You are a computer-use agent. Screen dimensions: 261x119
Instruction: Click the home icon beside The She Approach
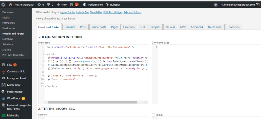10,5
